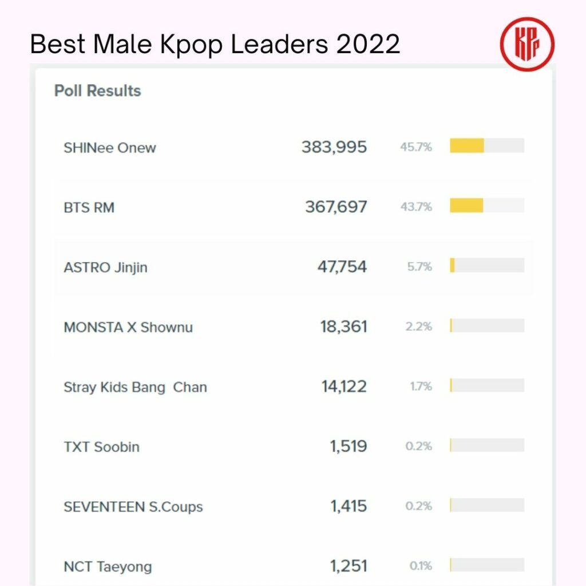Click the 383,995 vote count

334,147
